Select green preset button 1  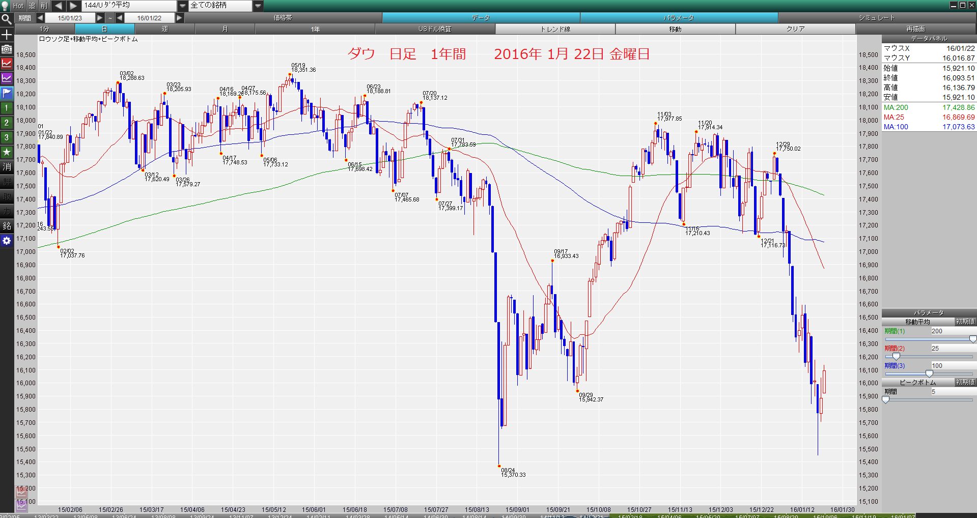pyautogui.click(x=7, y=108)
